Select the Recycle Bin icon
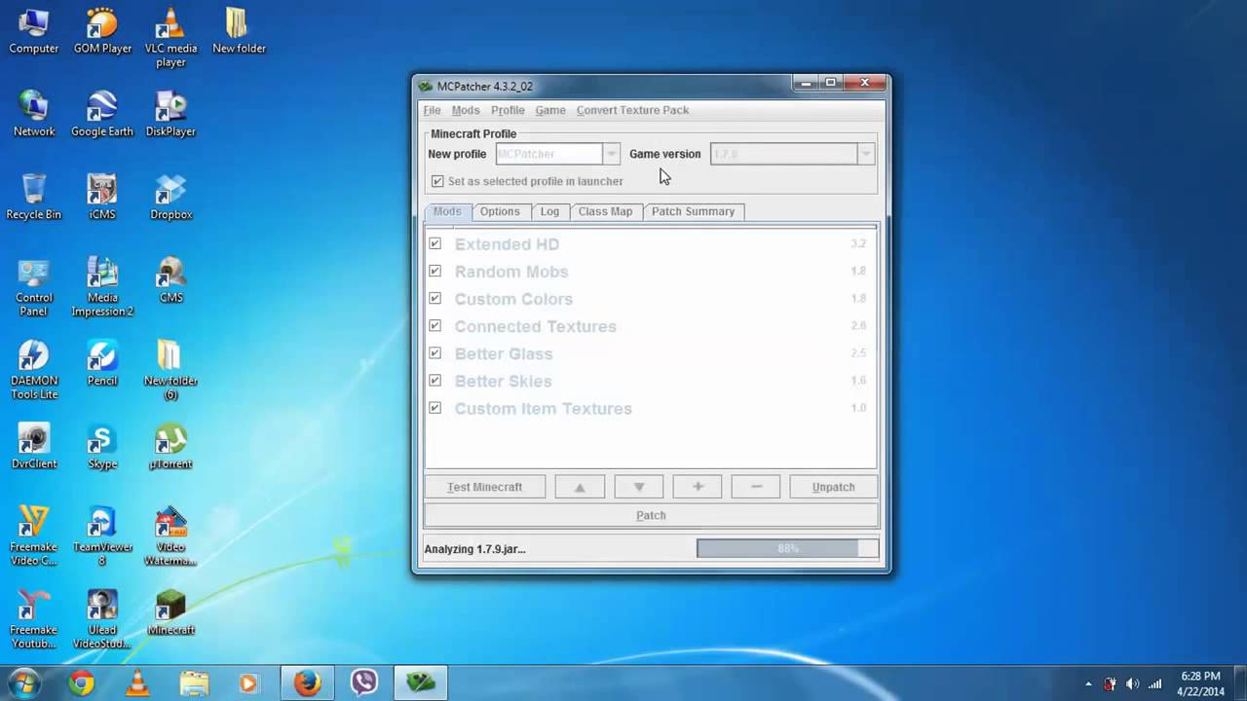 pyautogui.click(x=34, y=197)
